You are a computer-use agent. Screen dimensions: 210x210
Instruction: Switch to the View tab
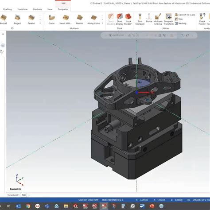point(50,9)
